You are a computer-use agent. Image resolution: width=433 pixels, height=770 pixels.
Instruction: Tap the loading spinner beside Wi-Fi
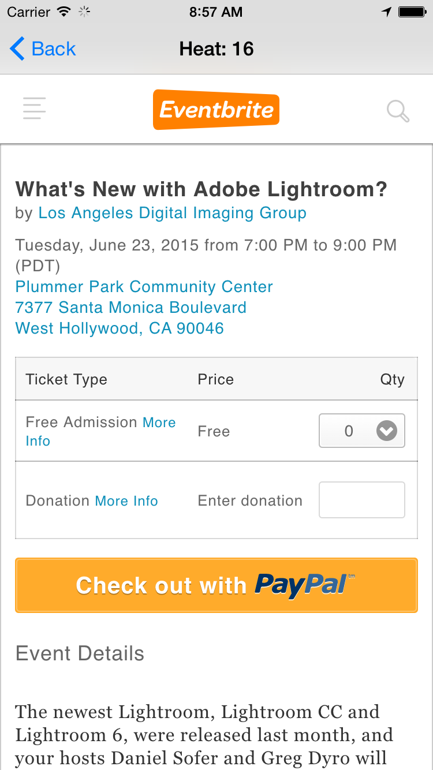coord(84,12)
